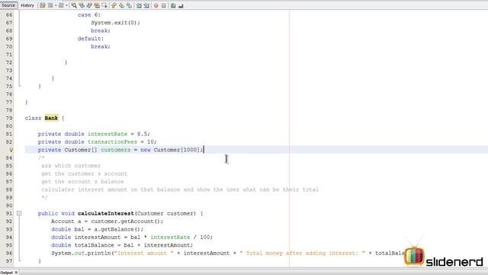
Task: Click Customer[1000] on line 83
Action: pos(176,150)
